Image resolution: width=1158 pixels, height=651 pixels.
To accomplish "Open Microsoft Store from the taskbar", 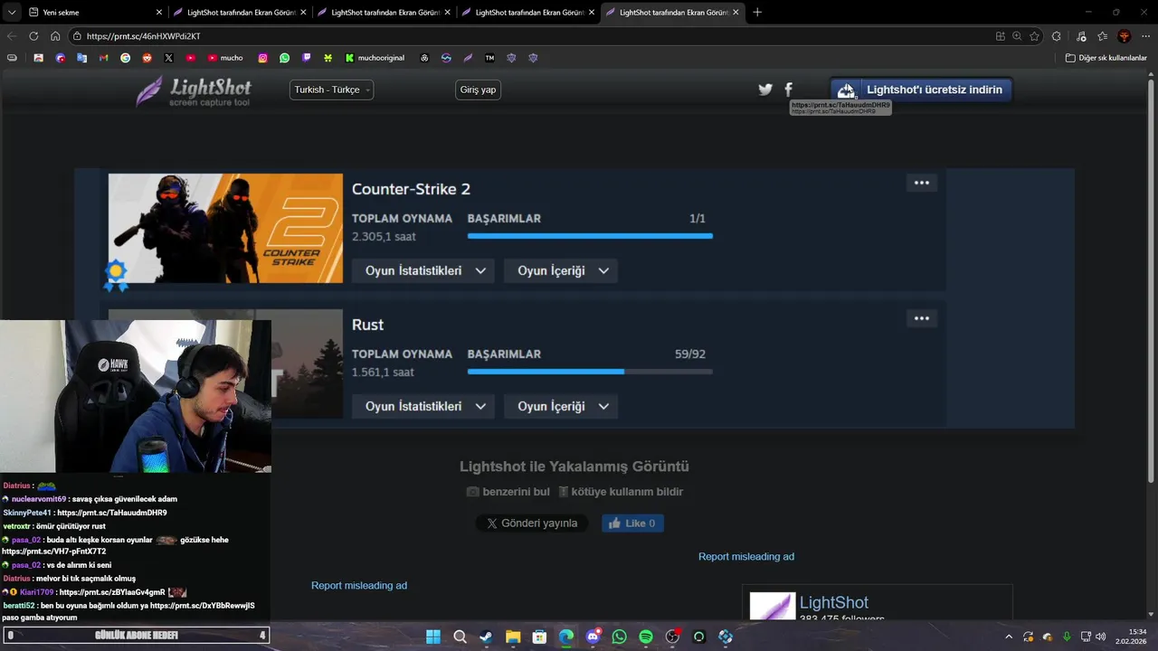I will (539, 637).
